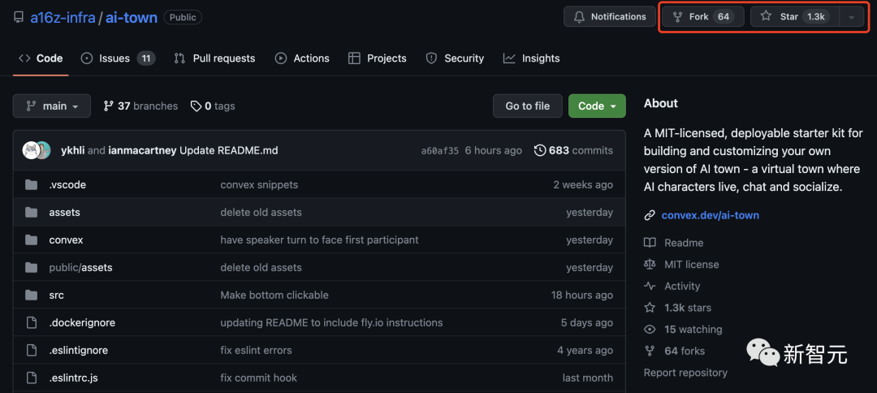Click the file icon for .eslintrc.js
Image resolution: width=877 pixels, height=393 pixels.
(x=32, y=378)
